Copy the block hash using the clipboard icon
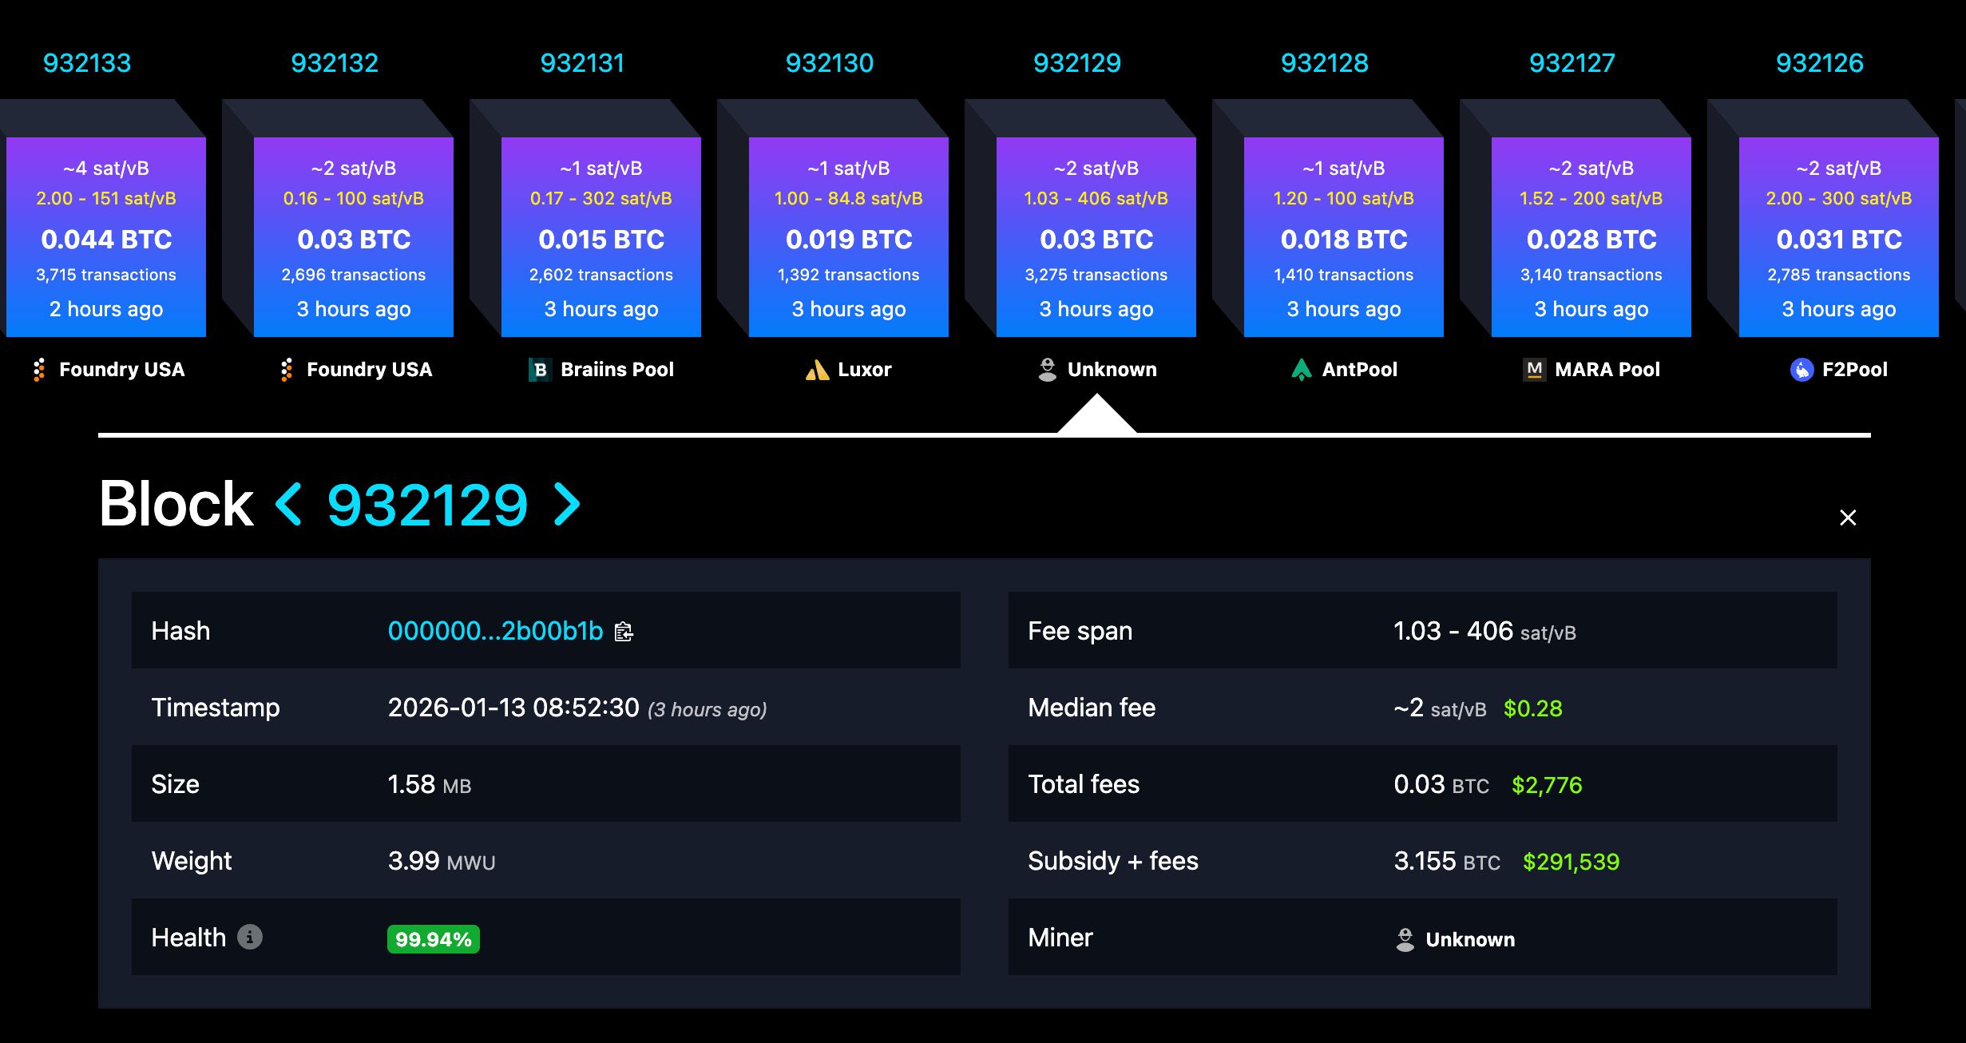 624,631
